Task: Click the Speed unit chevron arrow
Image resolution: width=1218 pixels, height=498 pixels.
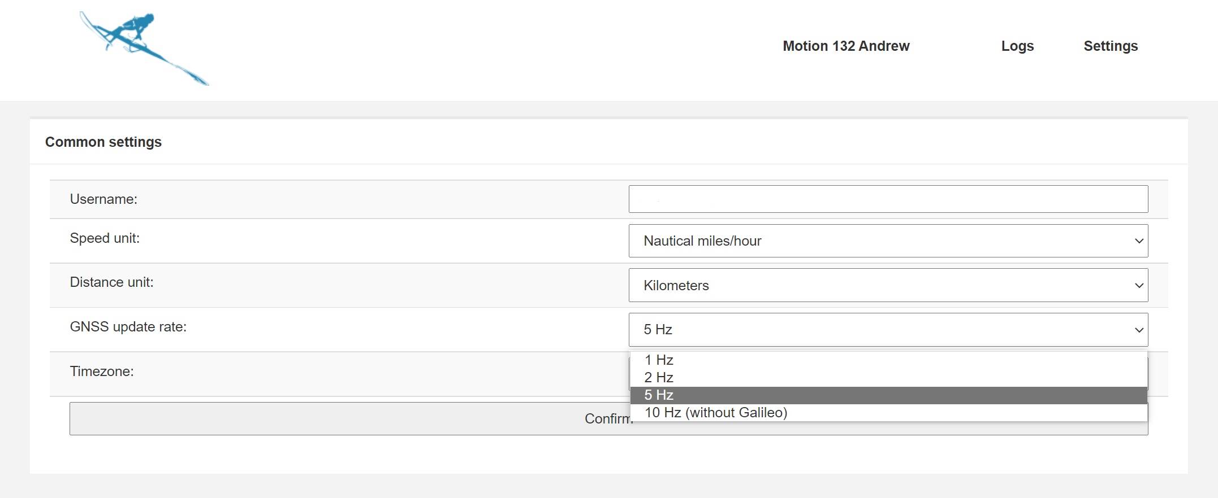Action: click(1139, 241)
